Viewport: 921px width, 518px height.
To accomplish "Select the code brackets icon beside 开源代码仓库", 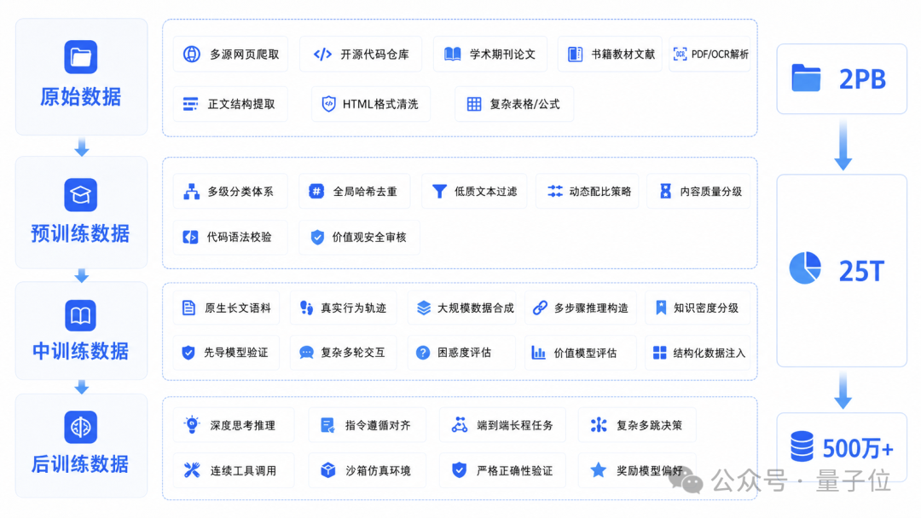I will point(322,55).
